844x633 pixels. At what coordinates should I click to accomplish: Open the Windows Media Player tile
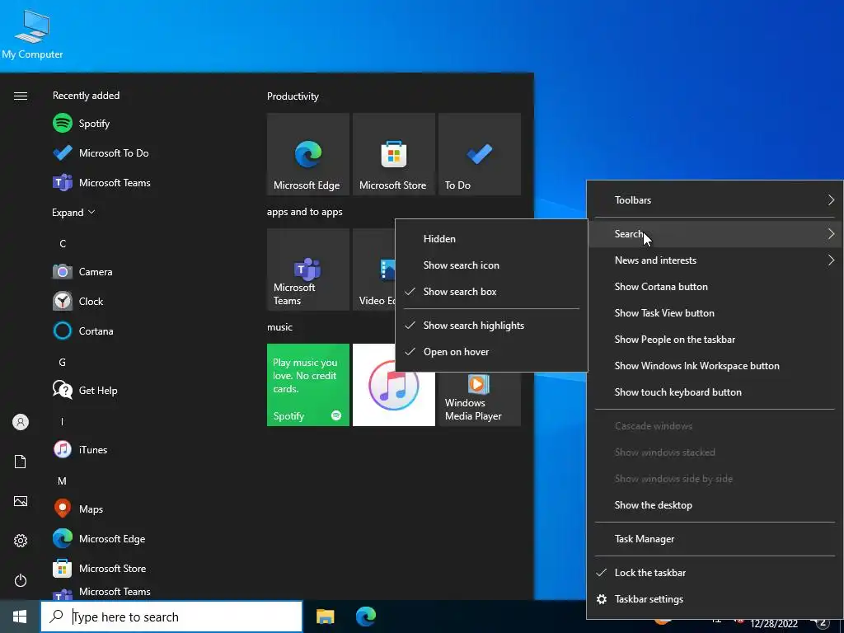click(x=479, y=399)
